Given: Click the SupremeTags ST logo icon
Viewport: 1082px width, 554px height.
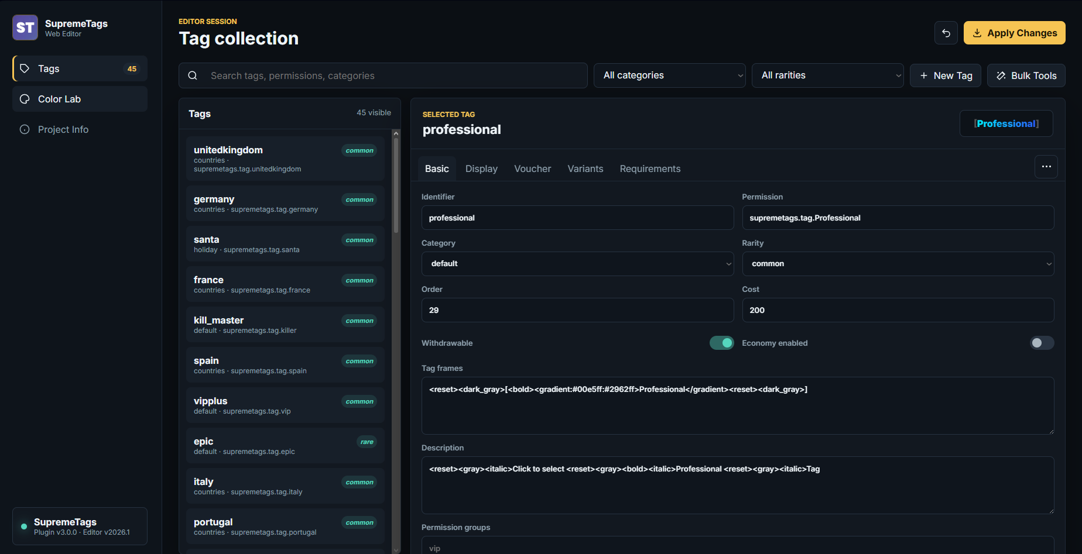Looking at the screenshot, I should [25, 27].
